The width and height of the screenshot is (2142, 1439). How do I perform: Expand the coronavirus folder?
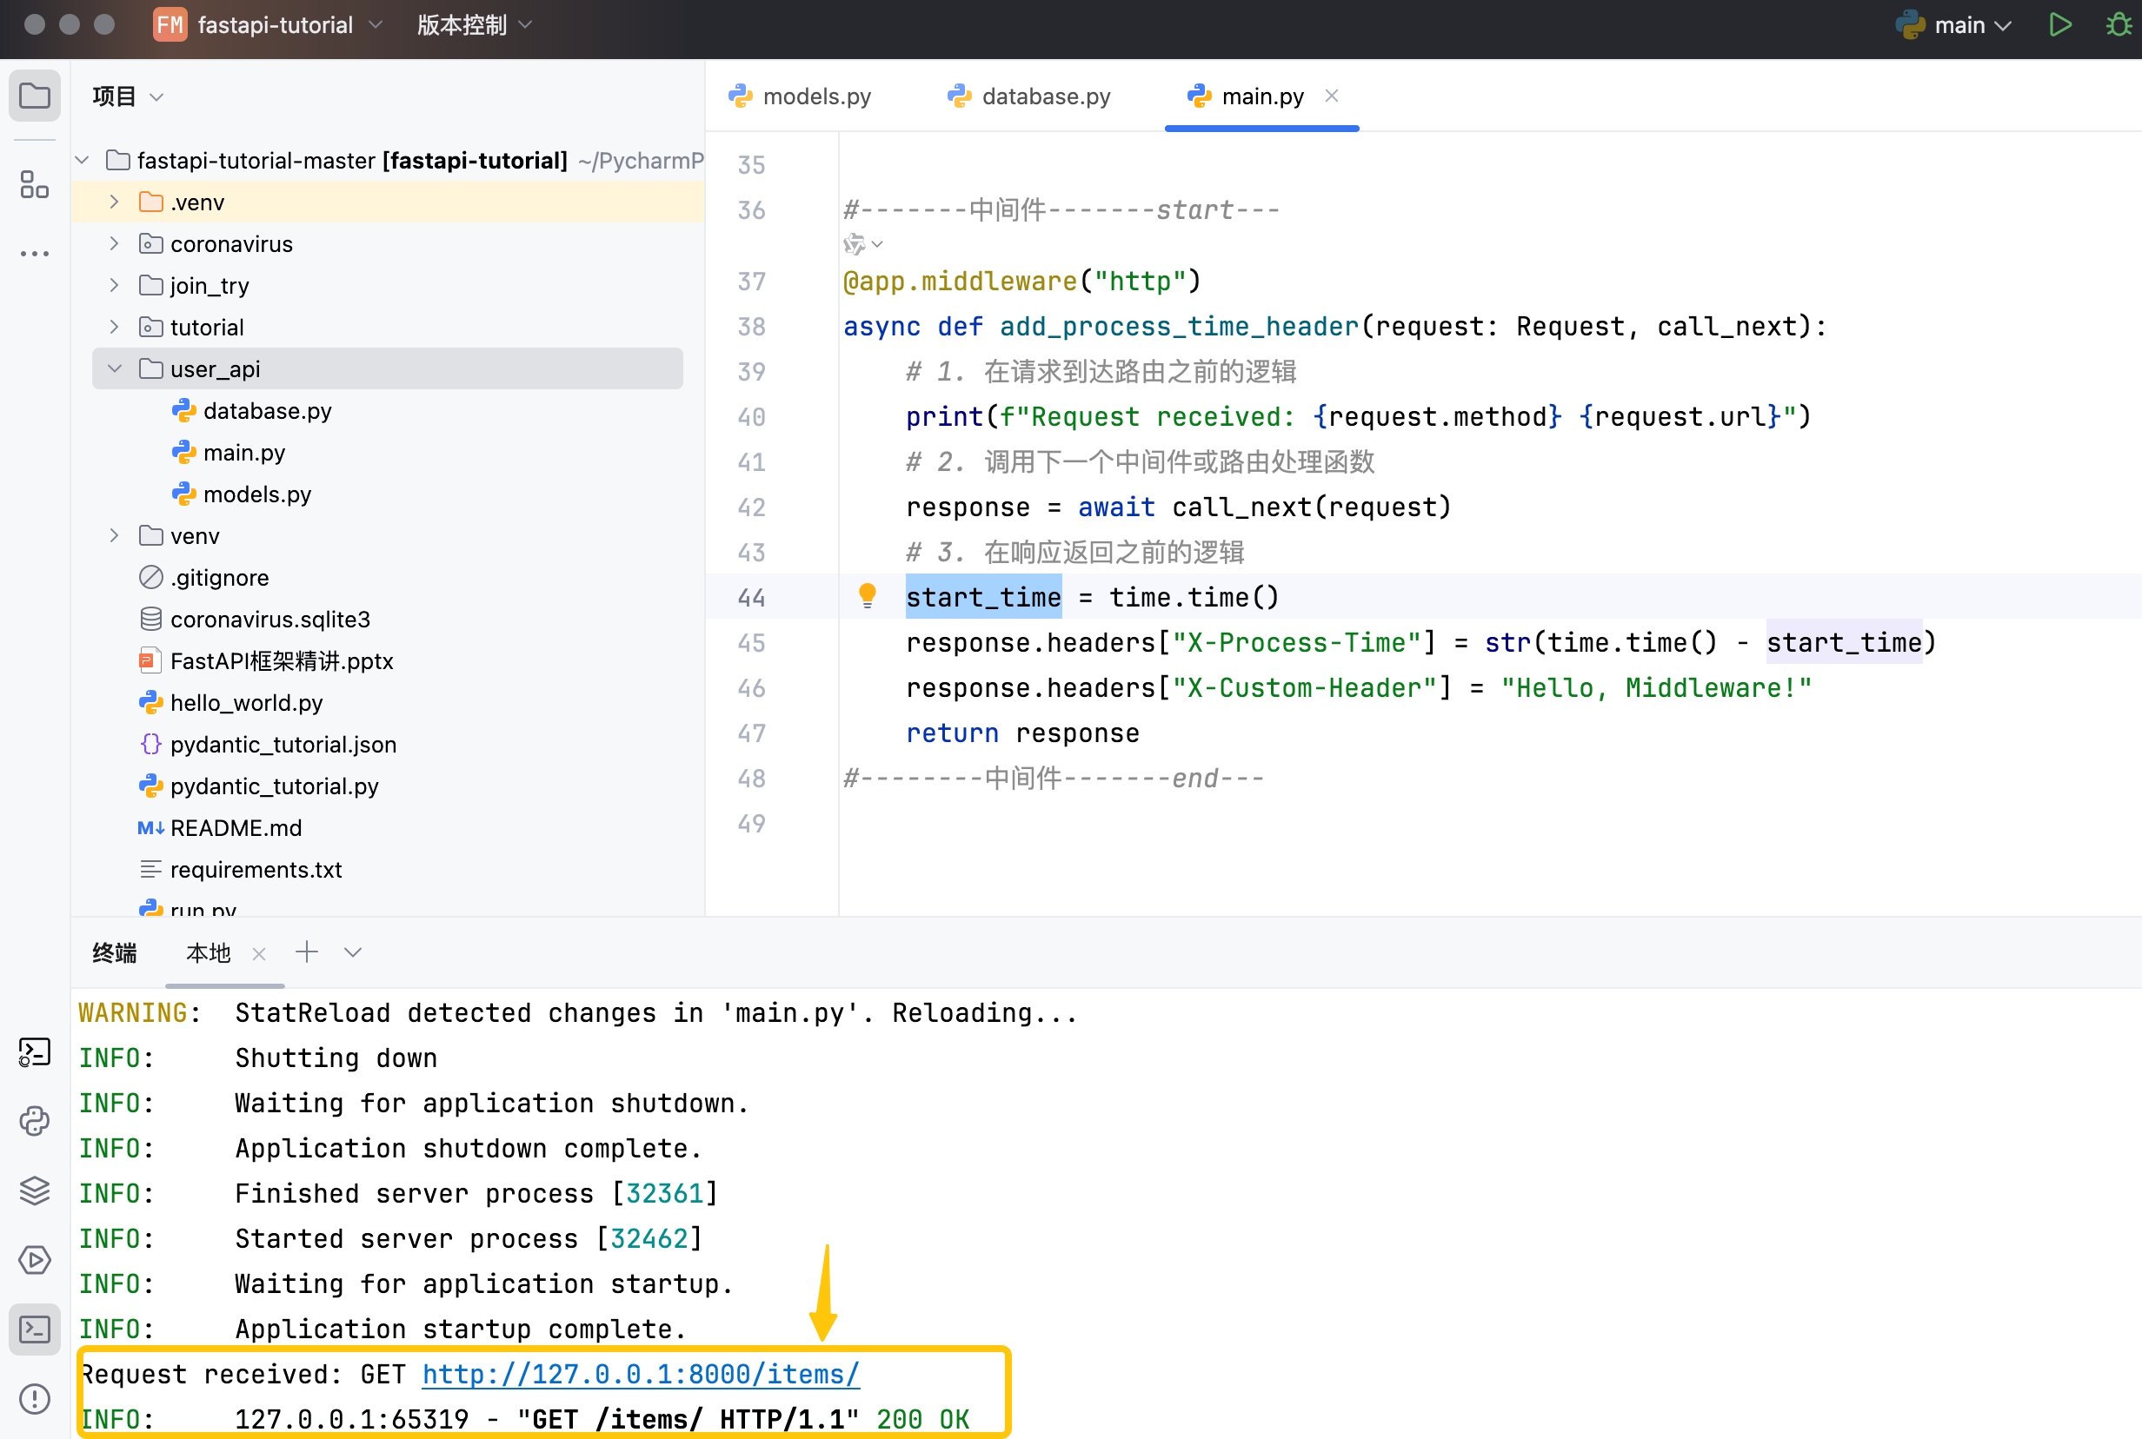tap(115, 243)
